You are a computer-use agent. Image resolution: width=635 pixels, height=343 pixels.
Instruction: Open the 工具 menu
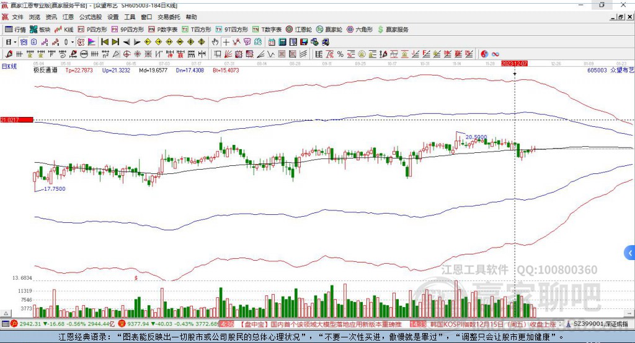130,17
